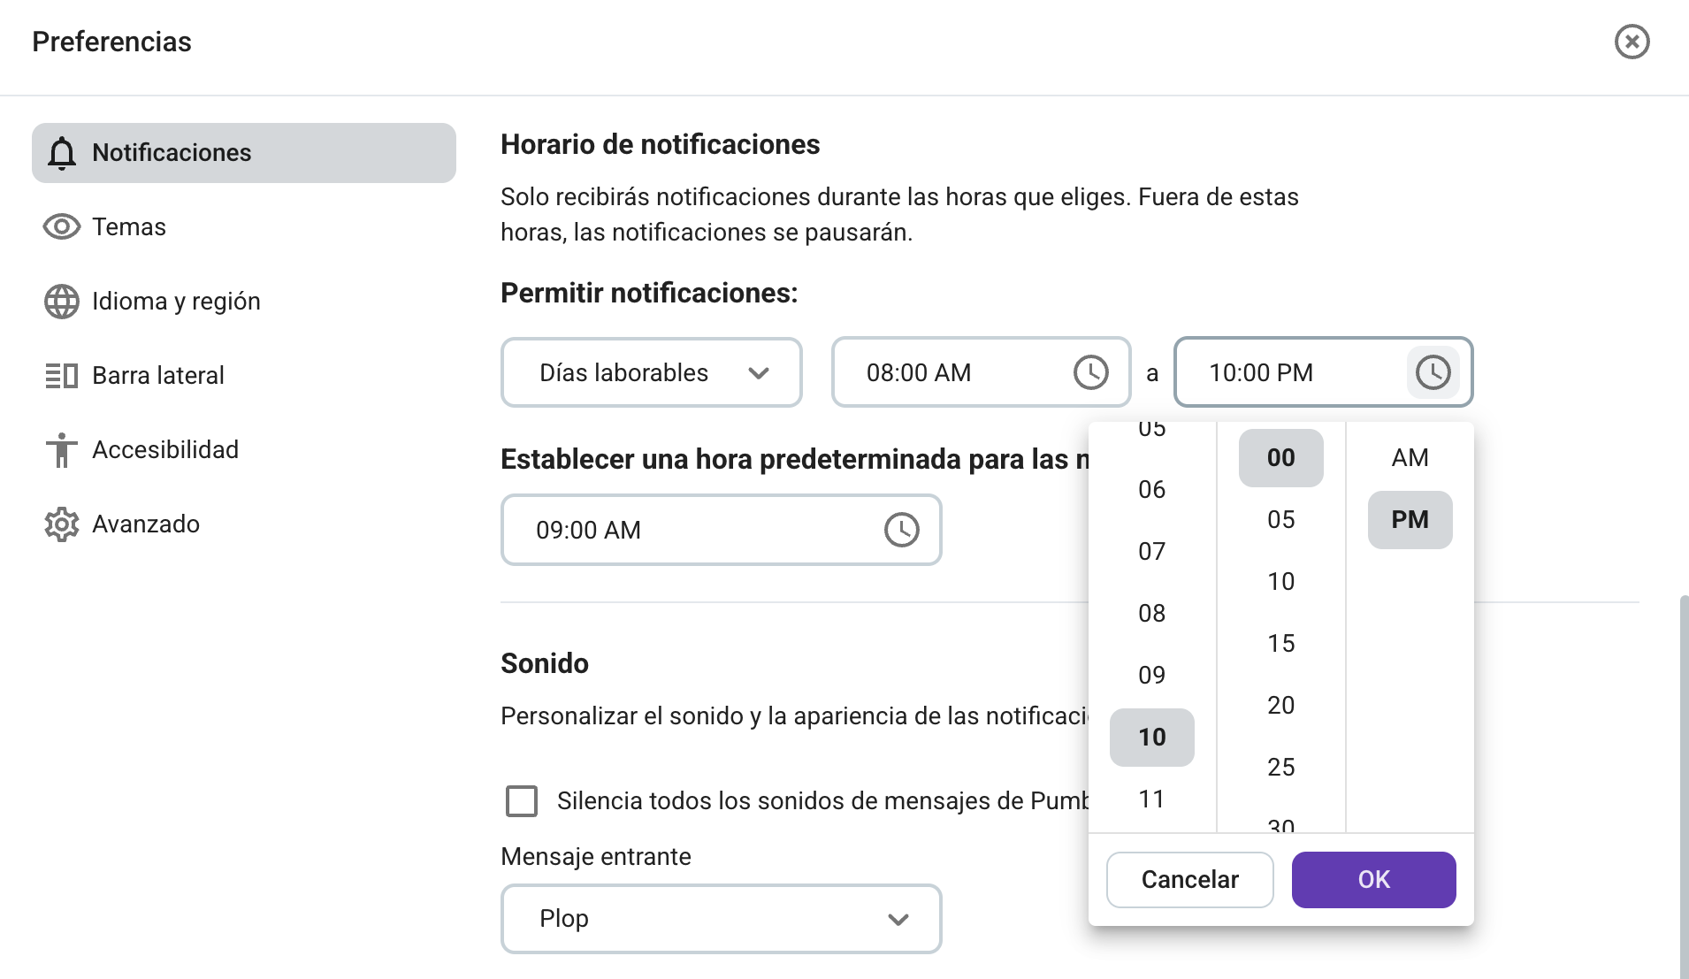
Task: Click the clock icon beside 09:00 AM
Action: 902,530
